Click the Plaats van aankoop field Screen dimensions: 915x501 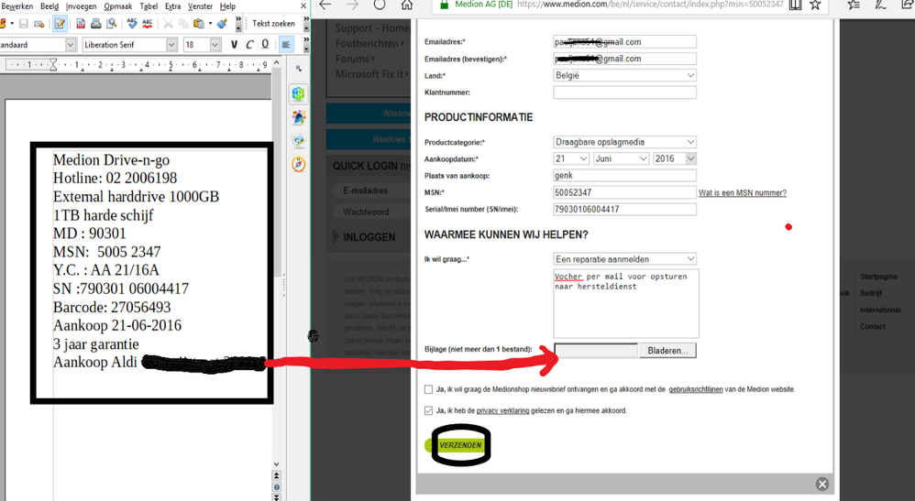(624, 176)
